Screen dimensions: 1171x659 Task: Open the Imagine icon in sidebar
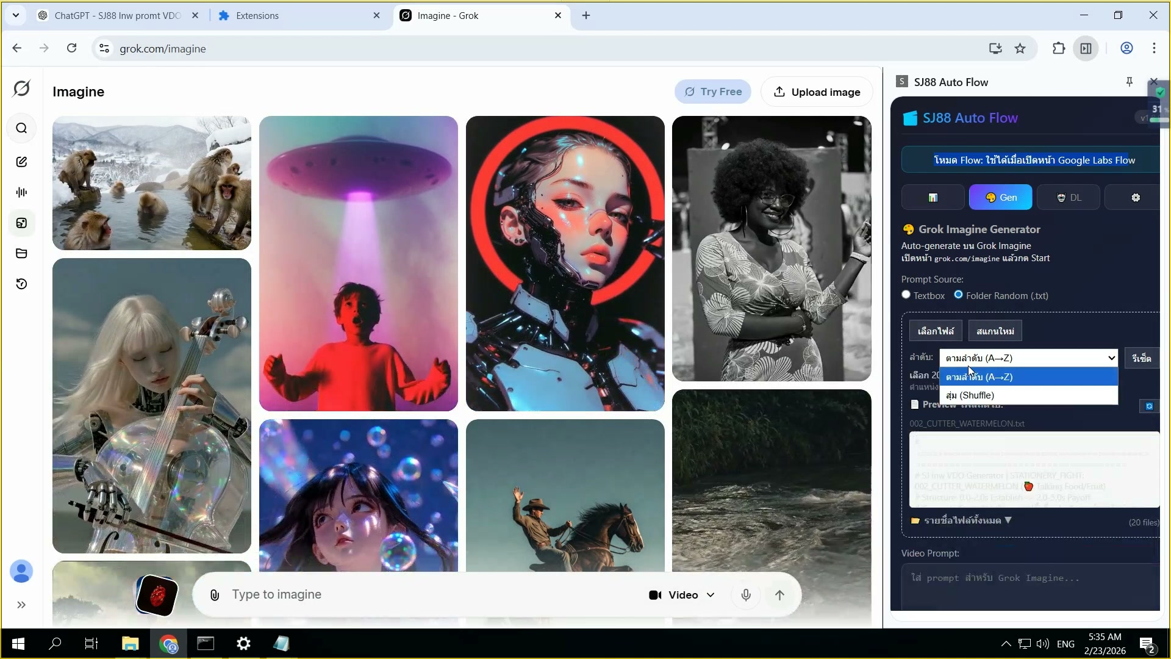coord(21,223)
